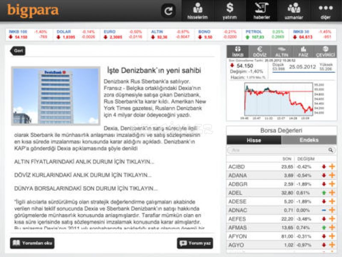The image size is (342, 257).
Task: Add AFYON with its plus icon
Action: [x=332, y=236]
